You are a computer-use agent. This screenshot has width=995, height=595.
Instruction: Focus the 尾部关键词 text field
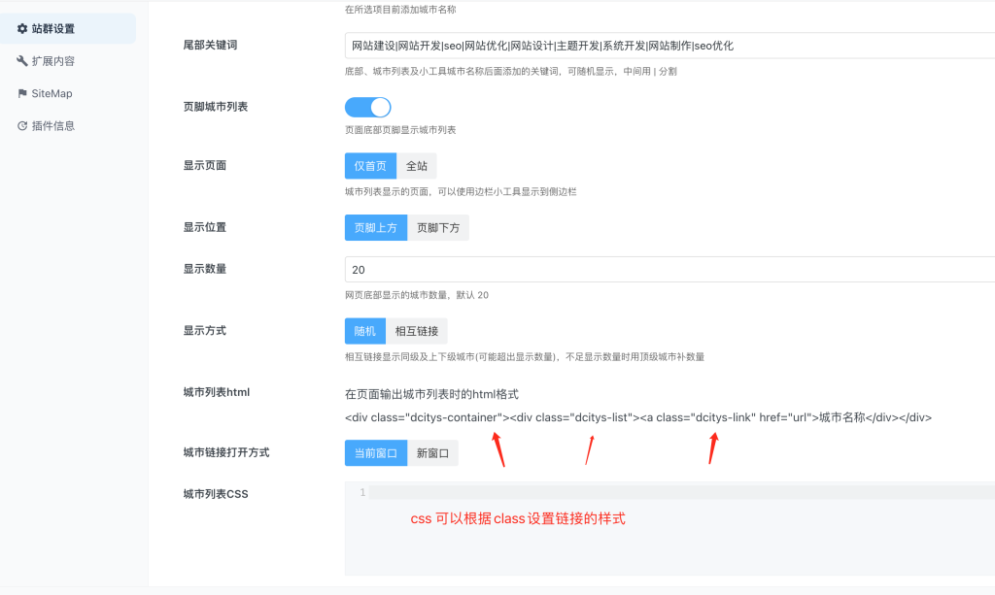[669, 46]
